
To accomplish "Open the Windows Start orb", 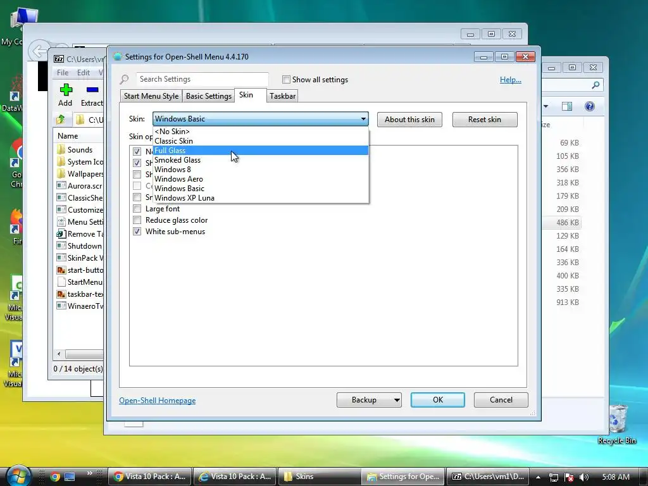I will click(x=18, y=476).
